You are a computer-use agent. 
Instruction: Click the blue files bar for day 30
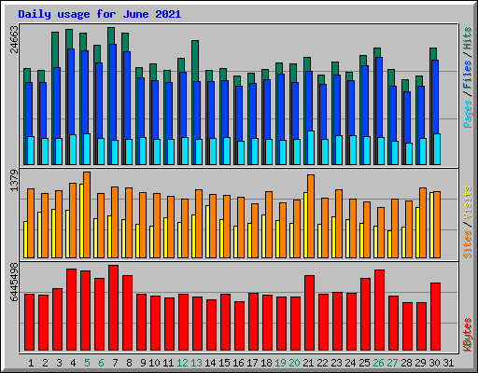click(435, 97)
